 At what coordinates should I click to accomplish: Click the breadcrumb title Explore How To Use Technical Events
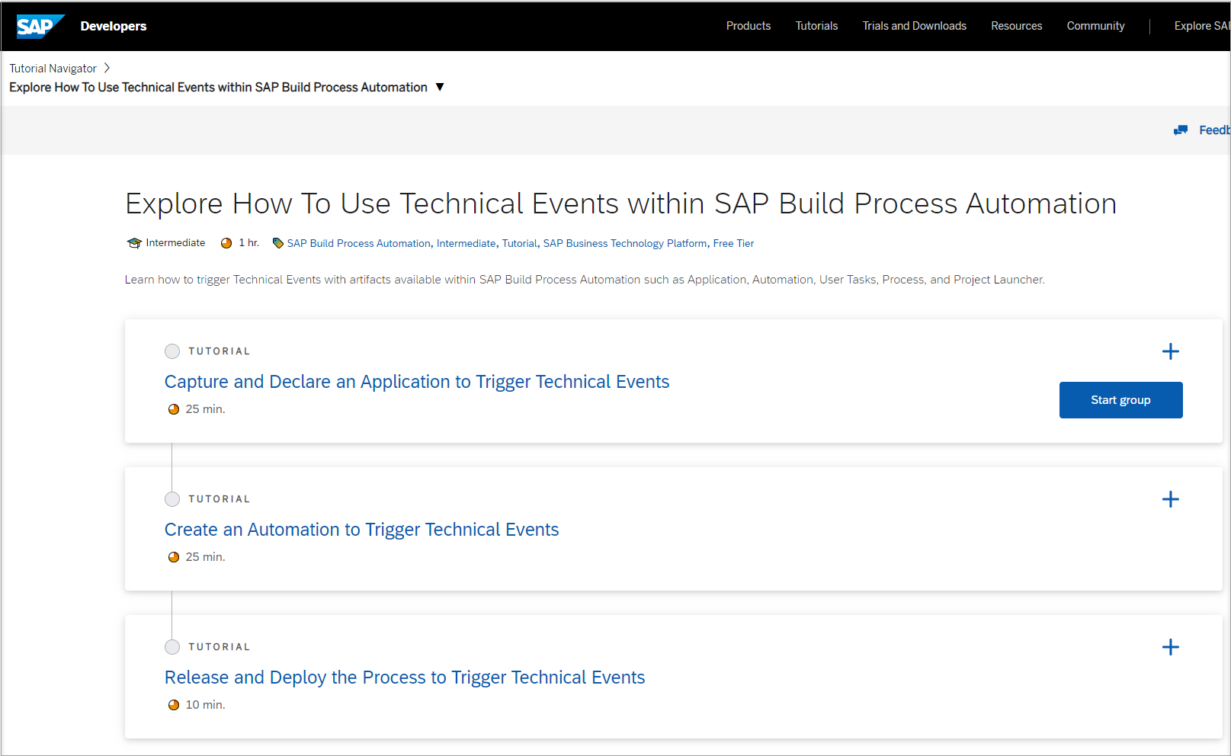pyautogui.click(x=218, y=88)
